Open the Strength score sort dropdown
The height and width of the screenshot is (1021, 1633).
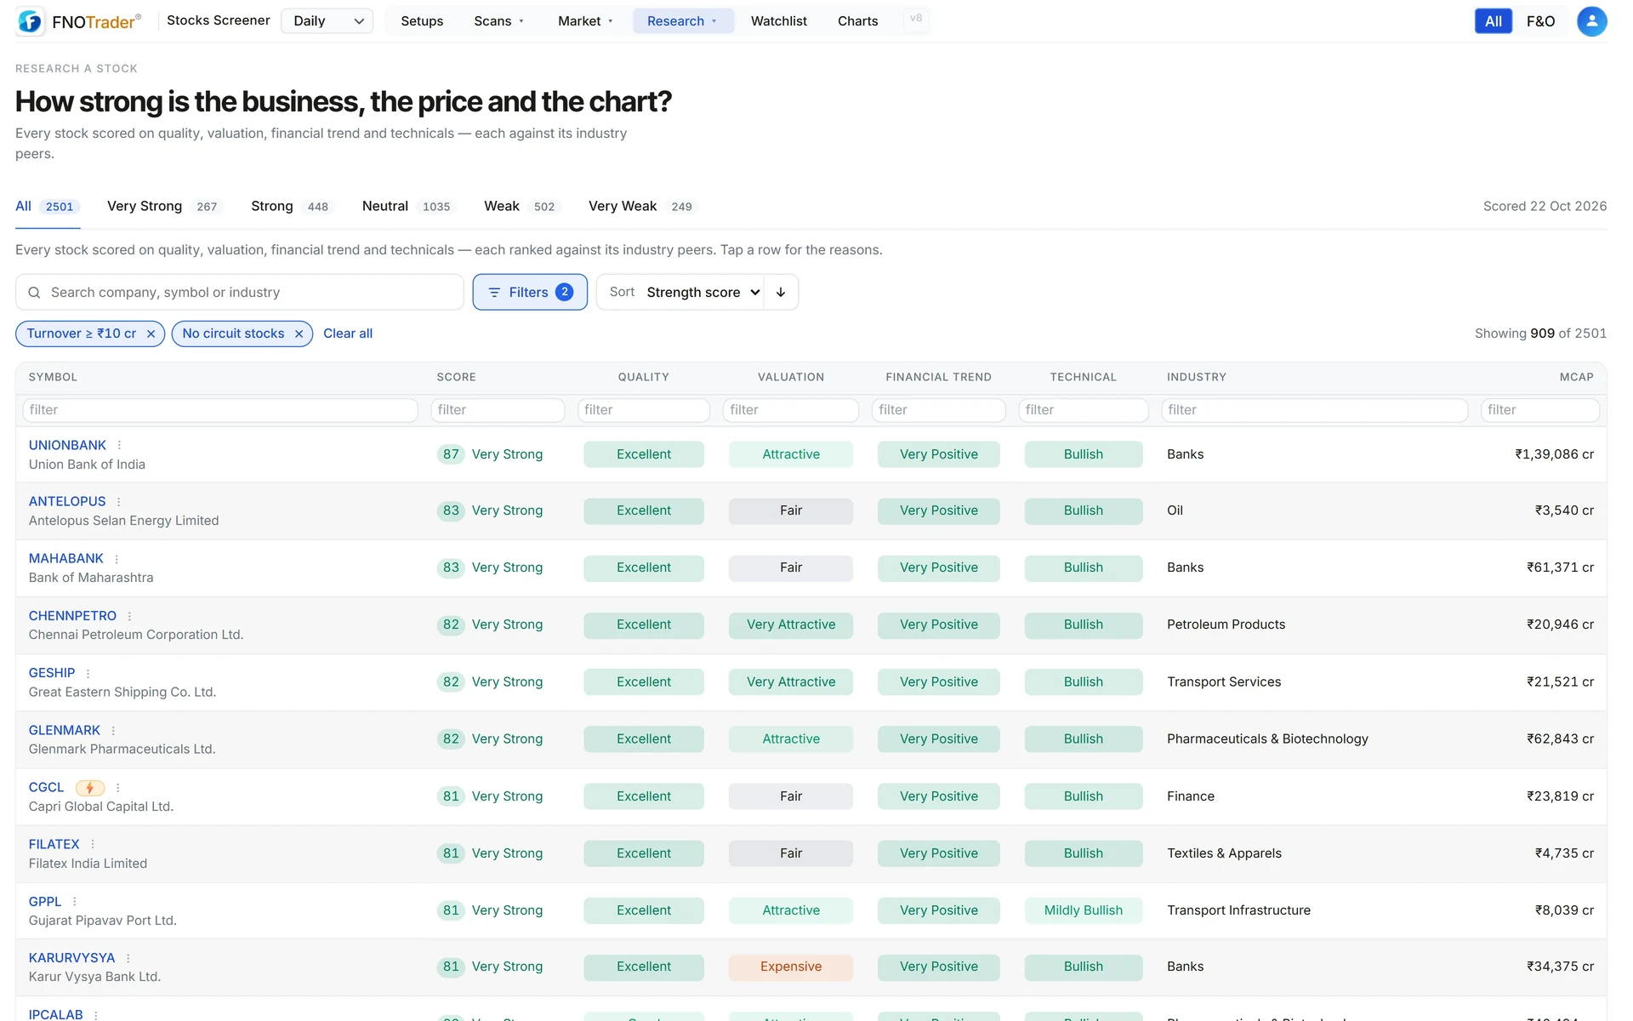tap(703, 292)
